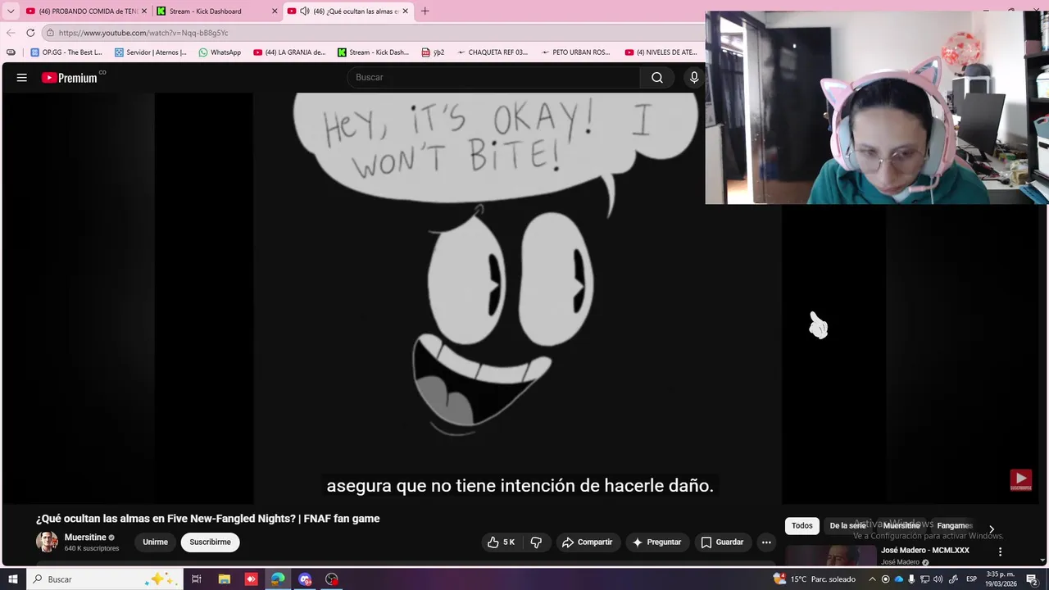This screenshot has width=1049, height=590.
Task: Show hidden tray icons chevron
Action: pyautogui.click(x=872, y=579)
